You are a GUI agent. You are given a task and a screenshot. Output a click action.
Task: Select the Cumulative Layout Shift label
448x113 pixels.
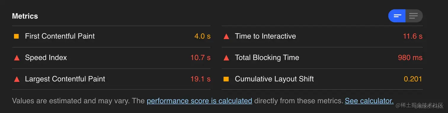coord(274,79)
